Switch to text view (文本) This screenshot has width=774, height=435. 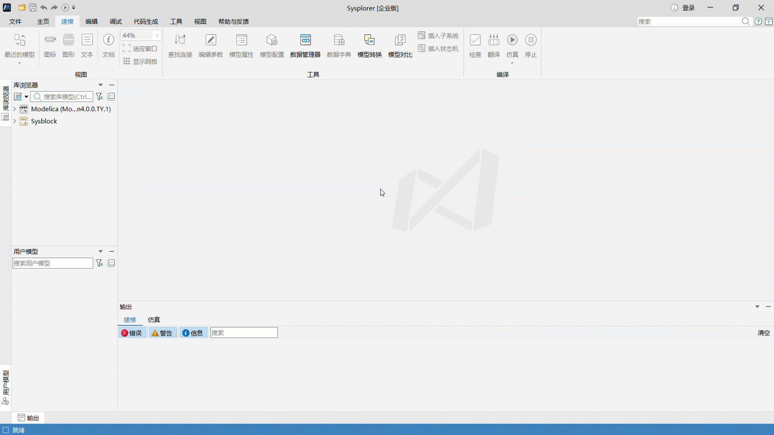pyautogui.click(x=87, y=45)
